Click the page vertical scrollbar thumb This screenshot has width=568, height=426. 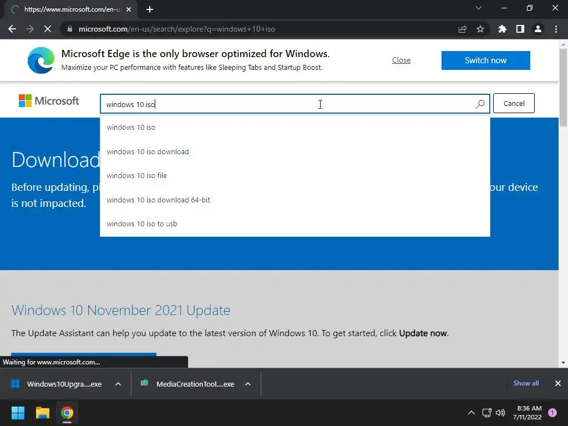tap(563, 88)
